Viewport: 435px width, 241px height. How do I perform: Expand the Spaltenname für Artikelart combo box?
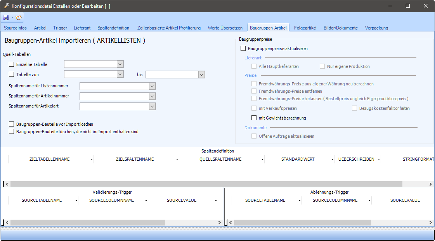pyautogui.click(x=152, y=106)
